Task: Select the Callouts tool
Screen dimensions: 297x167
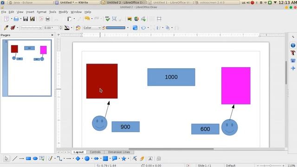Action: (x=115, y=159)
